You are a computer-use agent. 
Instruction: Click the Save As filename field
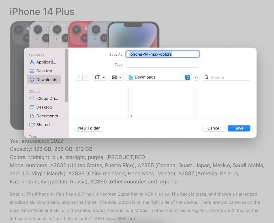pos(163,54)
